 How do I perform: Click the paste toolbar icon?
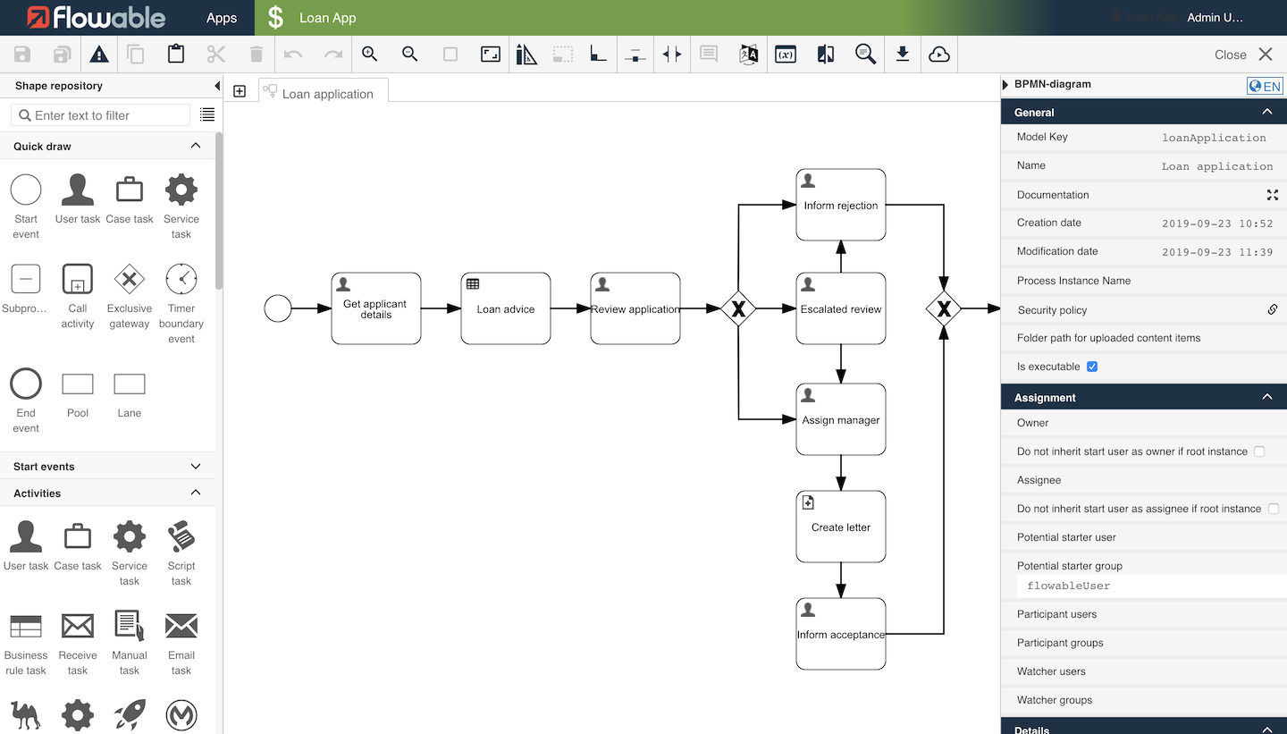175,54
